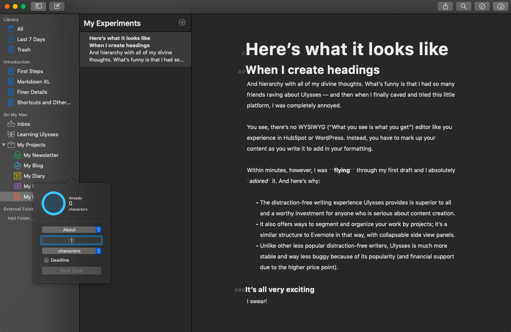Select Last 7 Days in Library

(x=31, y=39)
